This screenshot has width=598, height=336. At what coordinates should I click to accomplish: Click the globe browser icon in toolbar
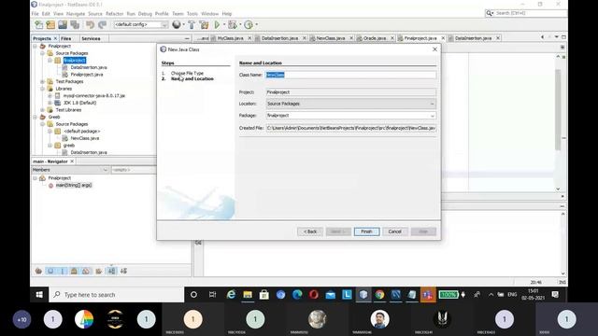[177, 25]
